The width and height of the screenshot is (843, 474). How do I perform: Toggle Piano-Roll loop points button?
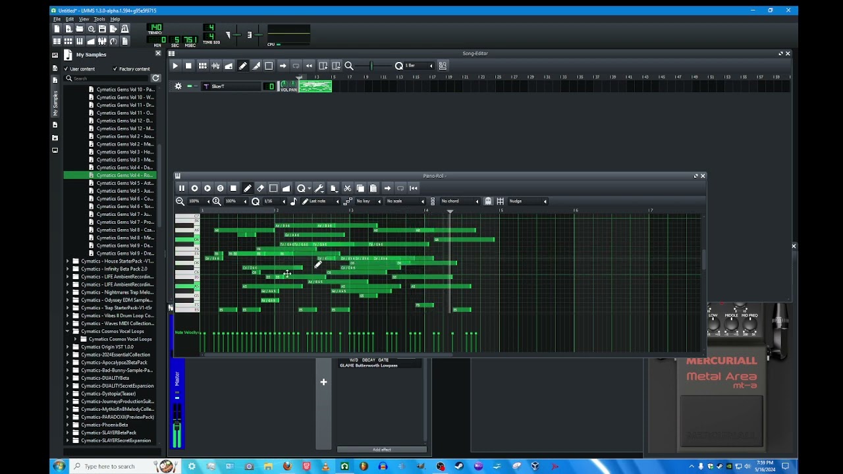(400, 188)
